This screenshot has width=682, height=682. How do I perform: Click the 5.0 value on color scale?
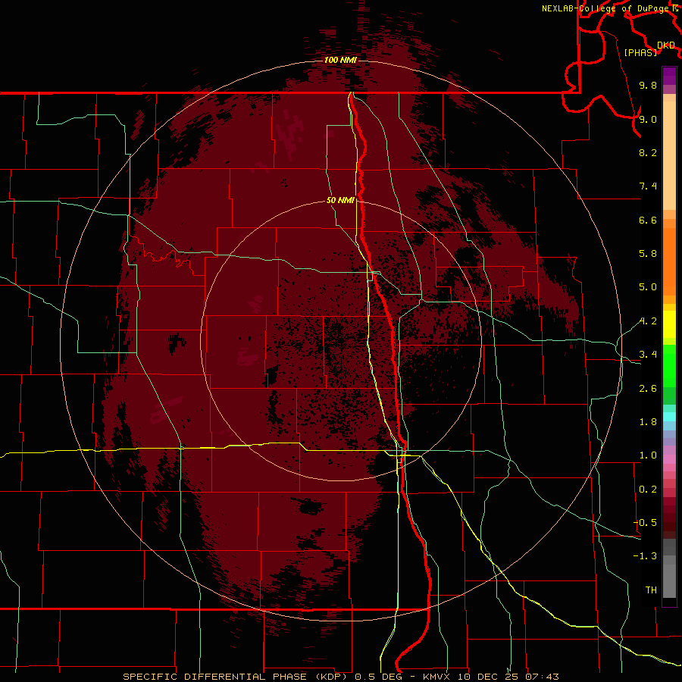[x=648, y=287]
